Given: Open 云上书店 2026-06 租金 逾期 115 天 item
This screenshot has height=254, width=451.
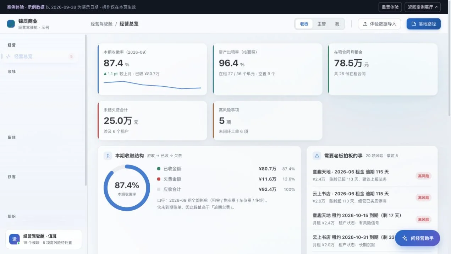Looking at the screenshot, I should point(372,197).
